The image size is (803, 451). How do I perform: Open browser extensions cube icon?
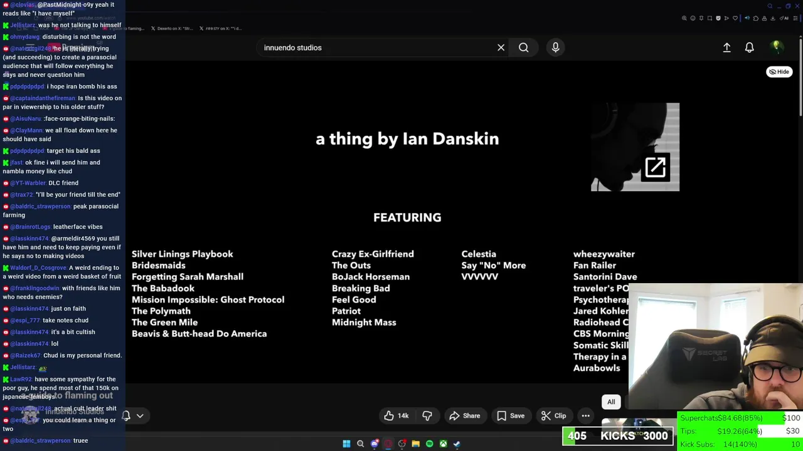tap(756, 18)
